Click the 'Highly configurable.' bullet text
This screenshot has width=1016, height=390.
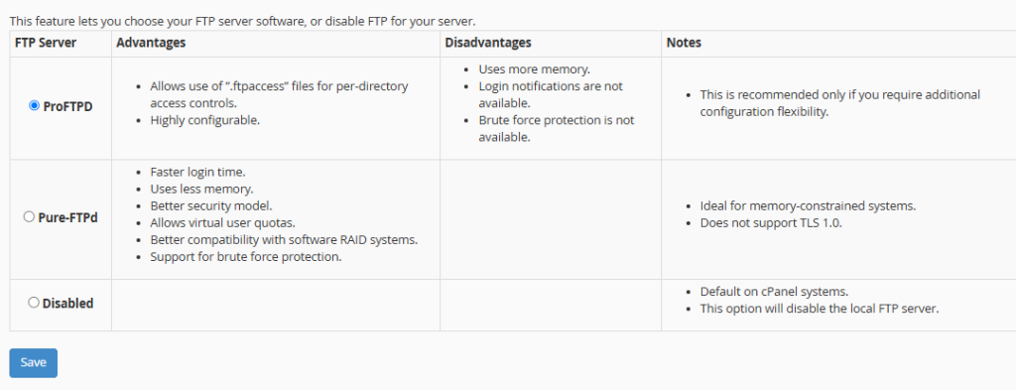204,120
